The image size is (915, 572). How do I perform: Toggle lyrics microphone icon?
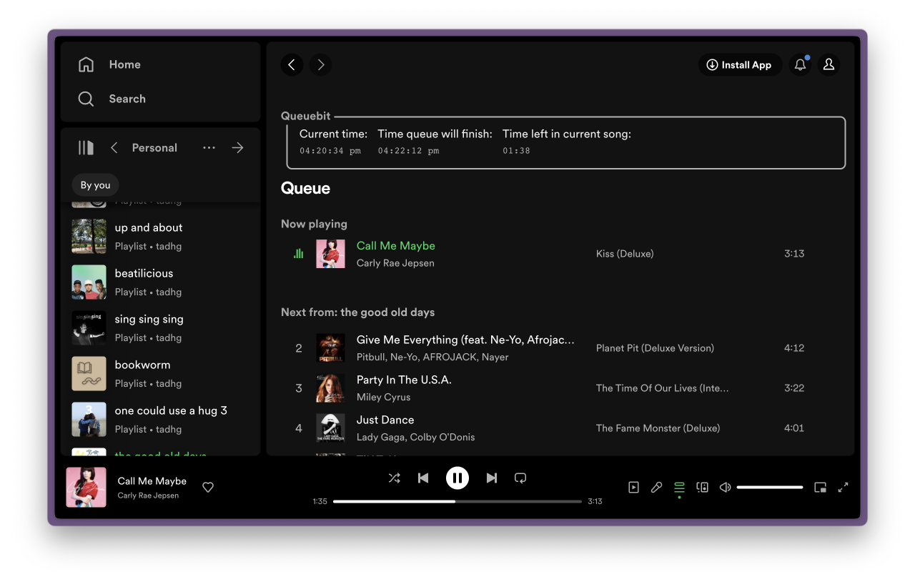pyautogui.click(x=656, y=488)
